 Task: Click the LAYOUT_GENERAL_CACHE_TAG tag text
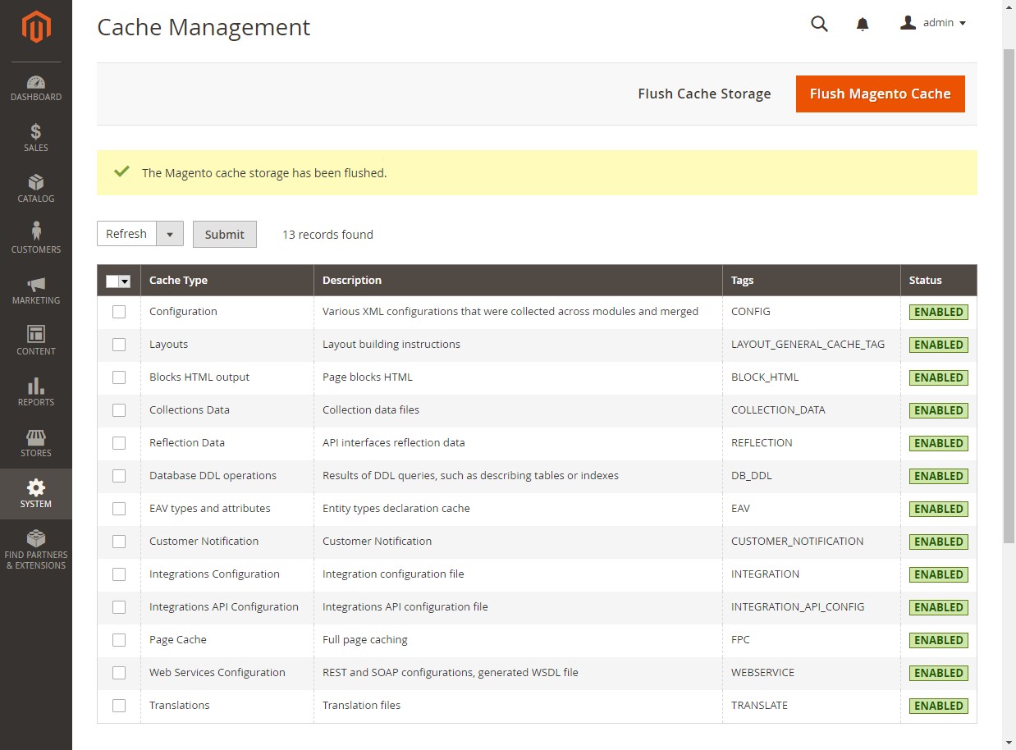tap(808, 345)
